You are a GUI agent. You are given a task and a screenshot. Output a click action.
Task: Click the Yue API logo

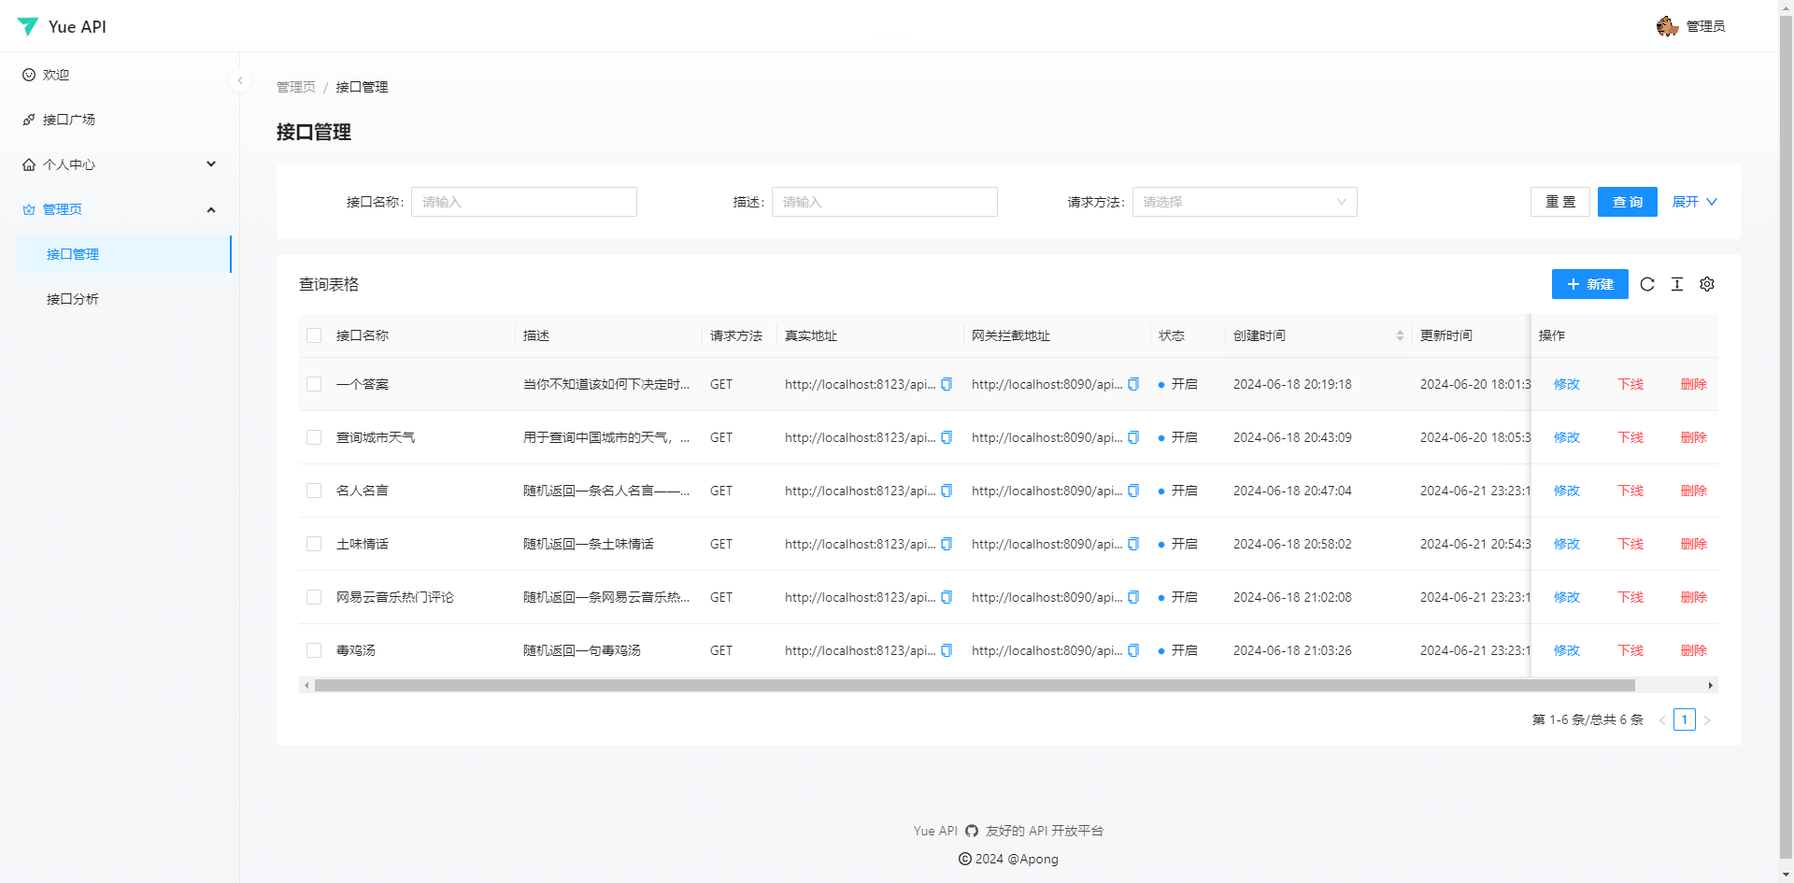61,26
